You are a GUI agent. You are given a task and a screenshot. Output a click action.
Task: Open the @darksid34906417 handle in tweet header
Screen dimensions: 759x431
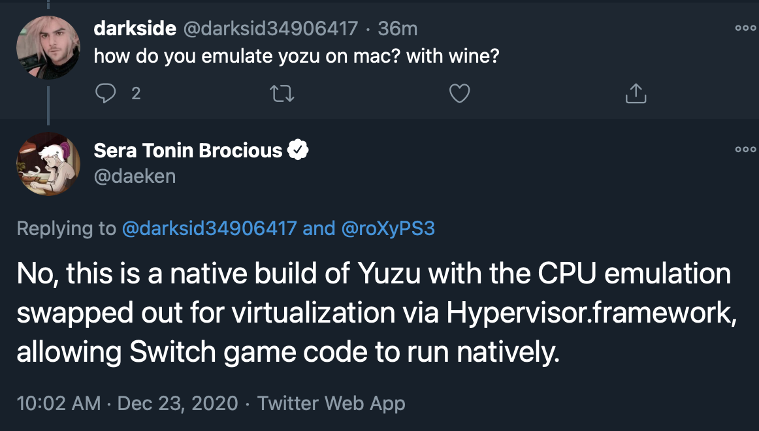point(270,29)
